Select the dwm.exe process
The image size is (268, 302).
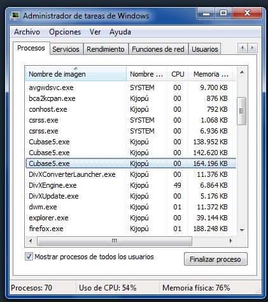(130, 207)
